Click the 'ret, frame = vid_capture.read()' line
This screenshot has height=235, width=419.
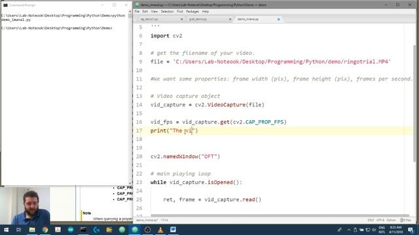pyautogui.click(x=212, y=200)
